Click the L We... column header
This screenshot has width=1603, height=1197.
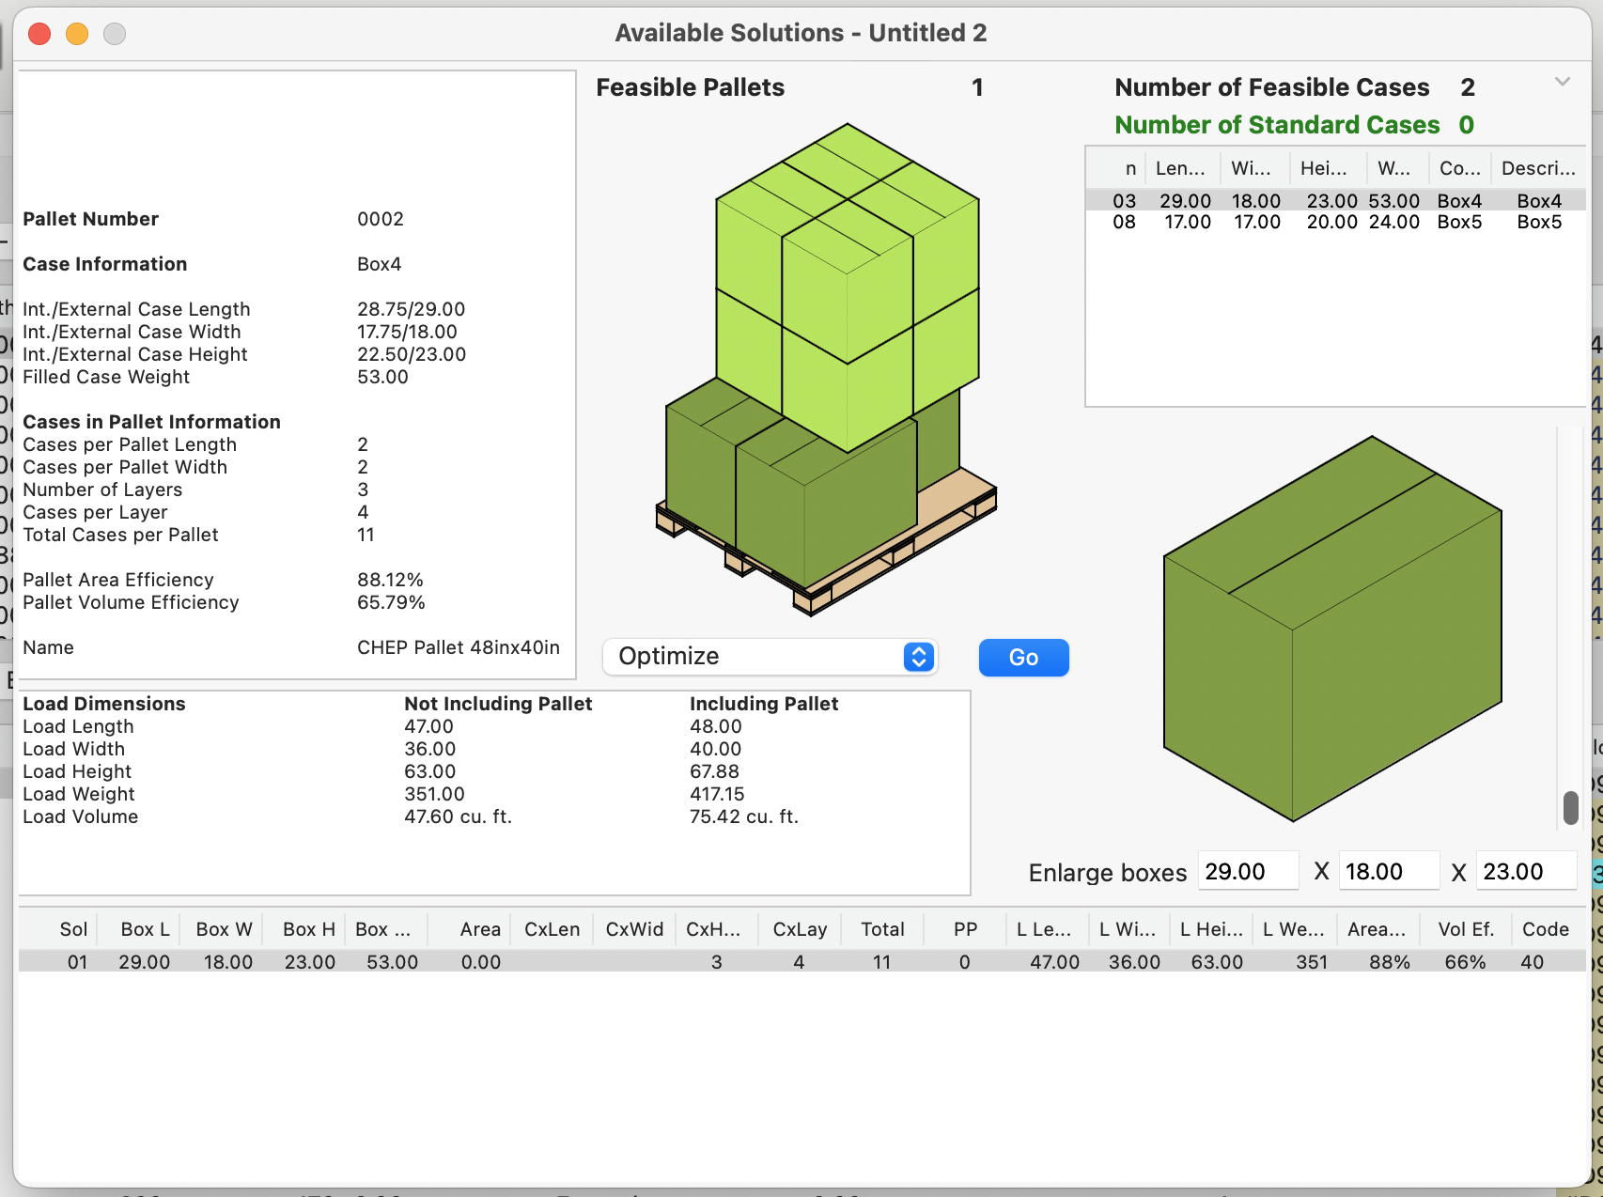click(1293, 929)
